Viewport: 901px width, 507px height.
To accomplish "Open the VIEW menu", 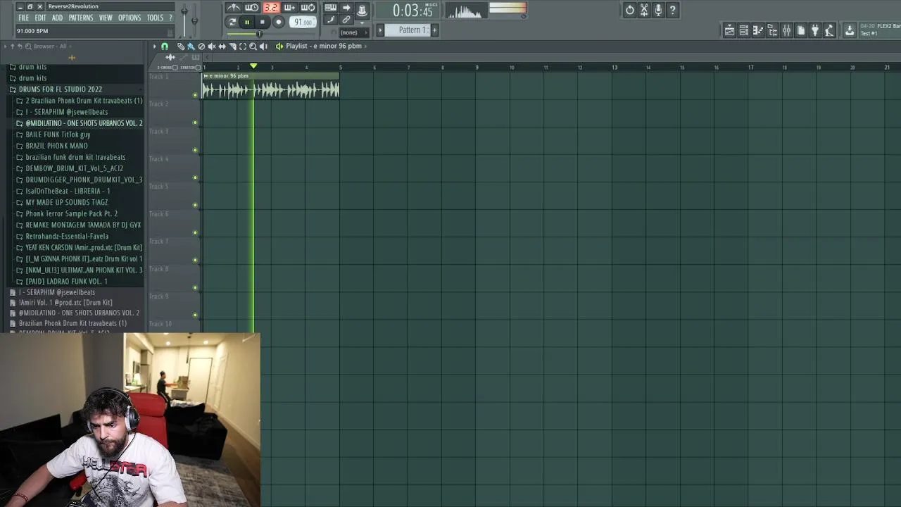I will (106, 18).
